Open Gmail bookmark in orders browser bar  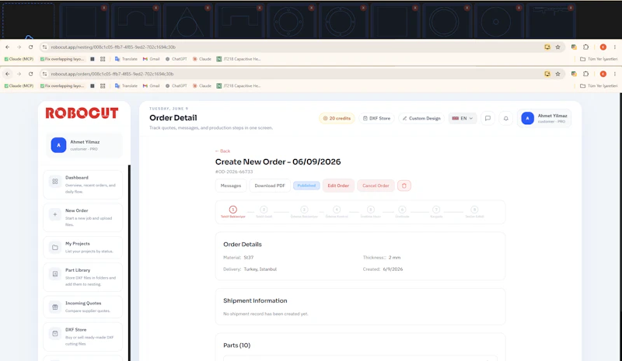pyautogui.click(x=152, y=85)
